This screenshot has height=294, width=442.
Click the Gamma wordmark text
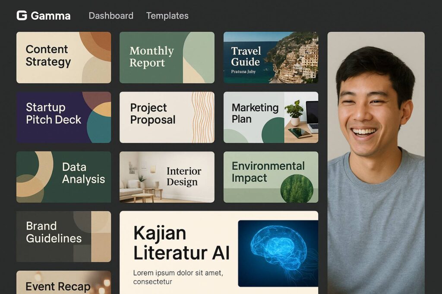click(51, 16)
